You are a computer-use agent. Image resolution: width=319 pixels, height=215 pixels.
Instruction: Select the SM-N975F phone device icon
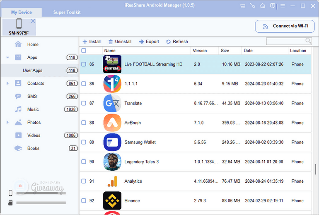point(19,23)
